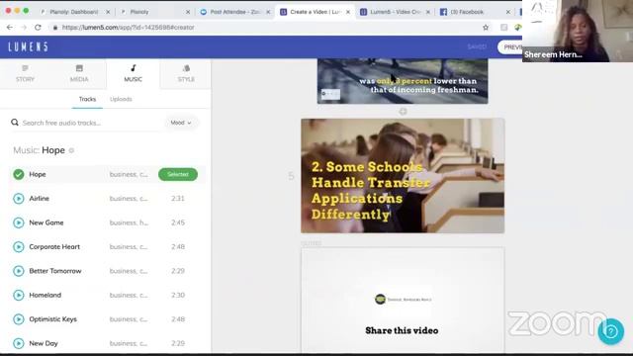The image size is (633, 356).
Task: Select the slide '2. Some Schools Handle Transfer Applications Differently'
Action: point(403,176)
